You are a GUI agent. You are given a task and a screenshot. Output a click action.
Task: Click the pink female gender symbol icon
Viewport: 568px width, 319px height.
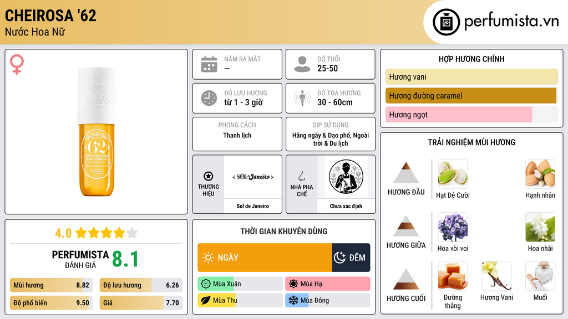[17, 64]
